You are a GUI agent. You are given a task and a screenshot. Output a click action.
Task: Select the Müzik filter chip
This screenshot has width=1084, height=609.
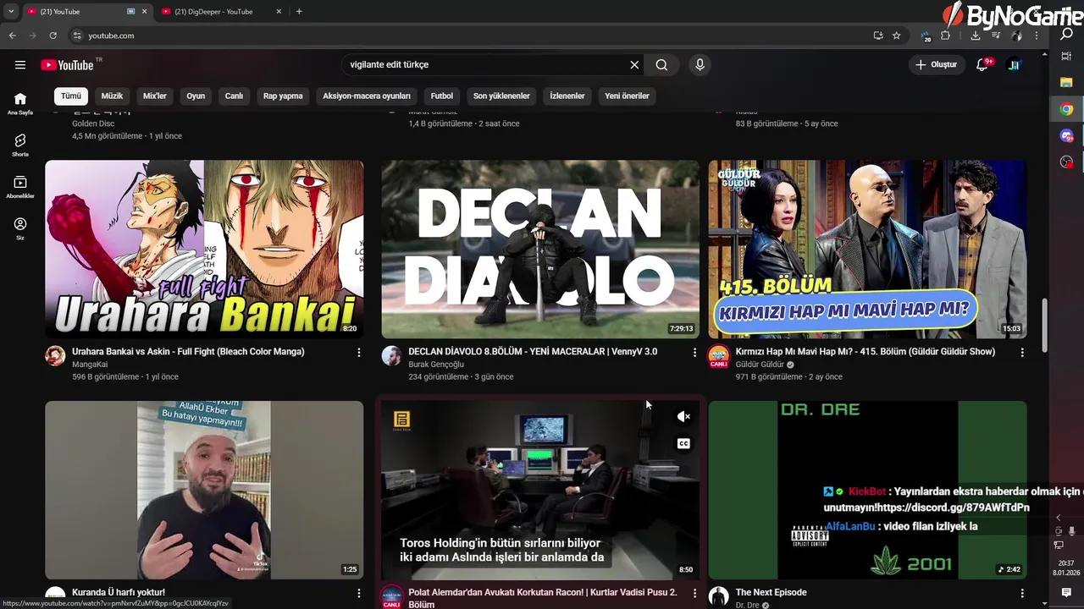pos(112,96)
